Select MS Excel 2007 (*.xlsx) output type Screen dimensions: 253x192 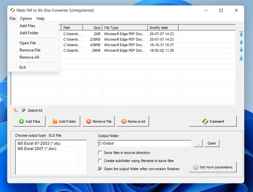click(37, 149)
